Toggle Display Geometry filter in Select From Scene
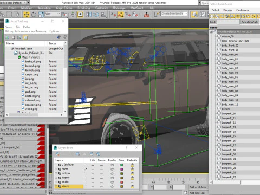Screen dimensions: 260x195 [x=212, y=16]
